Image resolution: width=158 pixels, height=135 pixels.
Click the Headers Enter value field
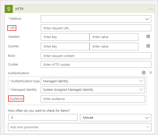pyautogui.click(x=114, y=37)
